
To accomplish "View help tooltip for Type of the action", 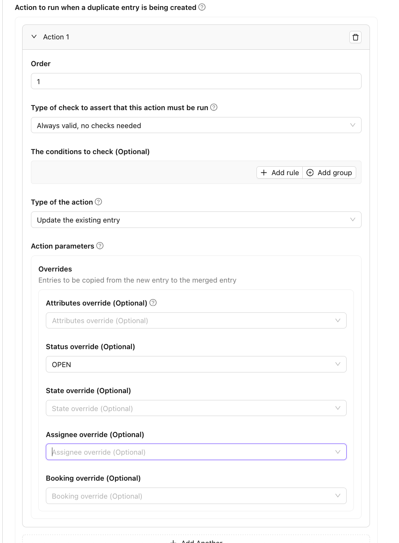I will (x=98, y=202).
